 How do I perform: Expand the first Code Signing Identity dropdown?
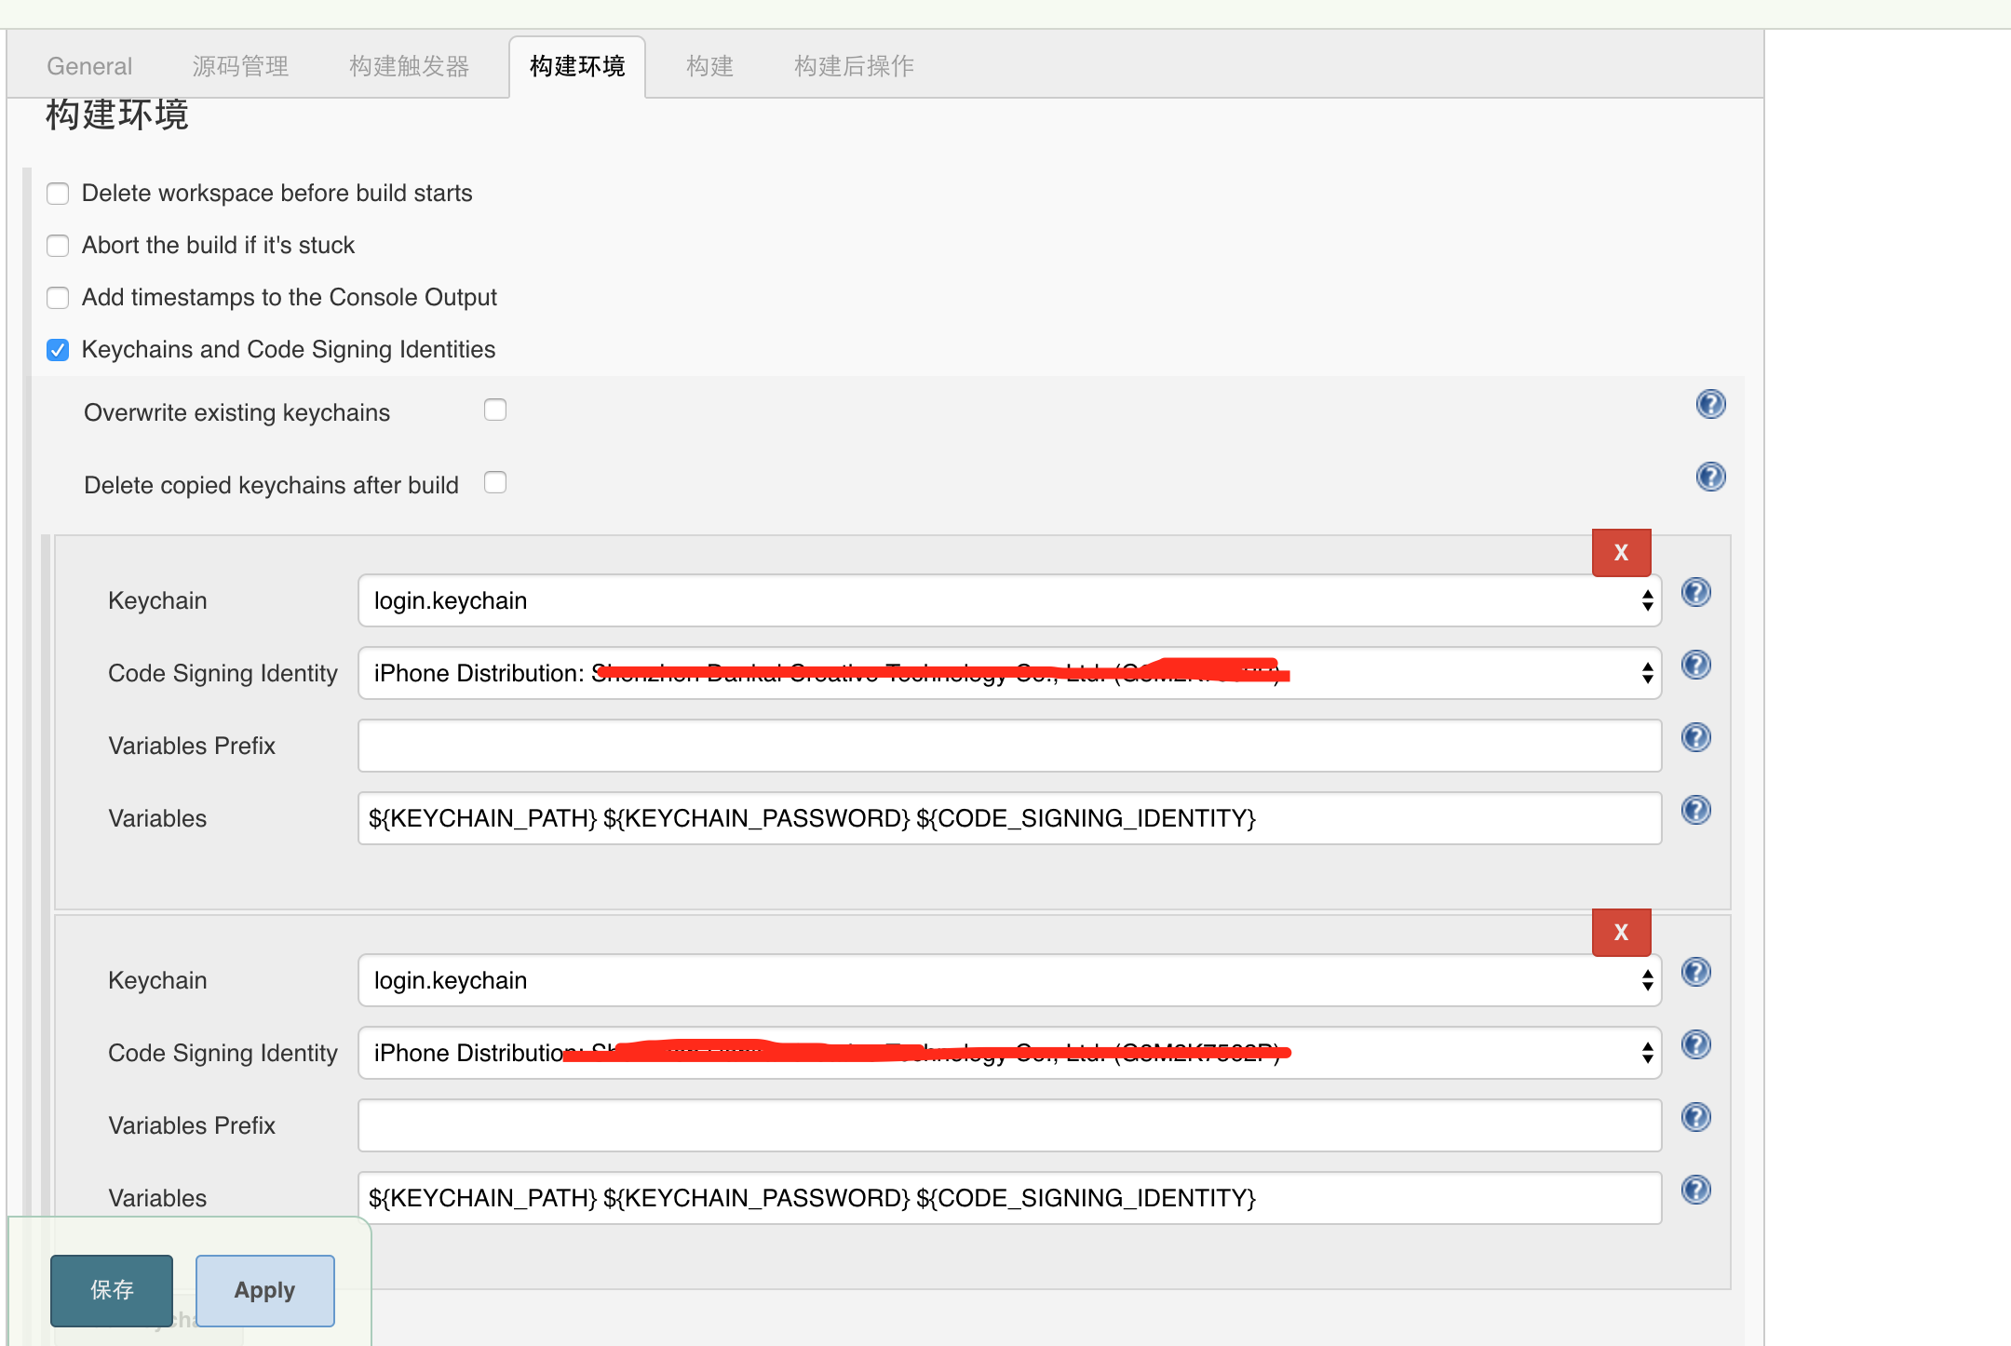pyautogui.click(x=1009, y=673)
